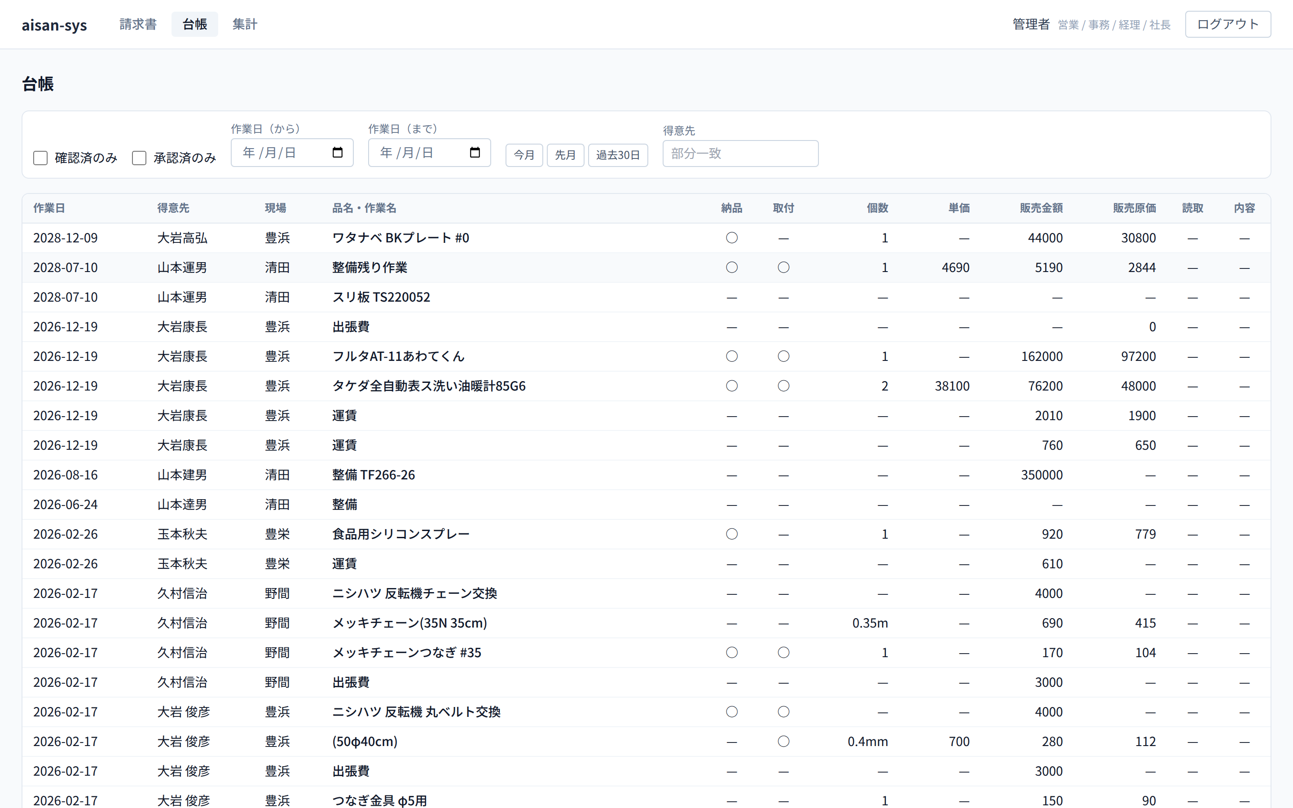Click 取付 column header
This screenshot has height=808, width=1293.
[x=783, y=208]
